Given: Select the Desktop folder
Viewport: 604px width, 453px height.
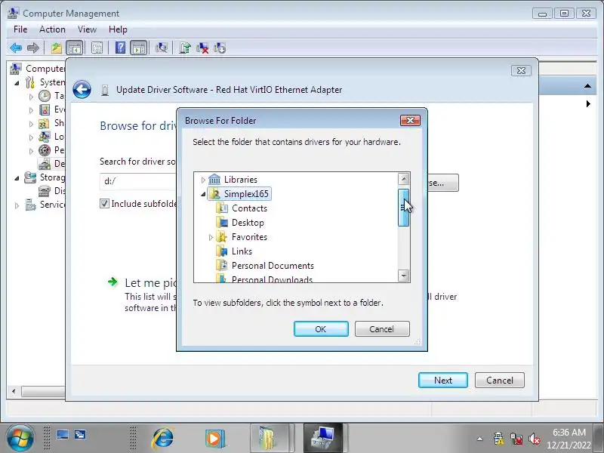Looking at the screenshot, I should (x=248, y=223).
